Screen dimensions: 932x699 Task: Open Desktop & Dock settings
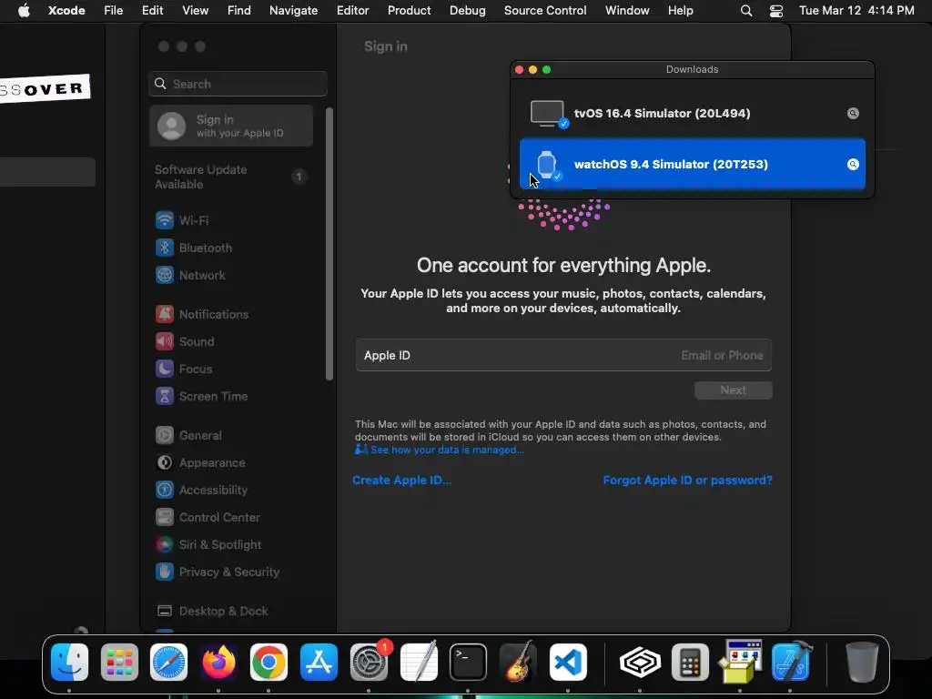coord(211,612)
